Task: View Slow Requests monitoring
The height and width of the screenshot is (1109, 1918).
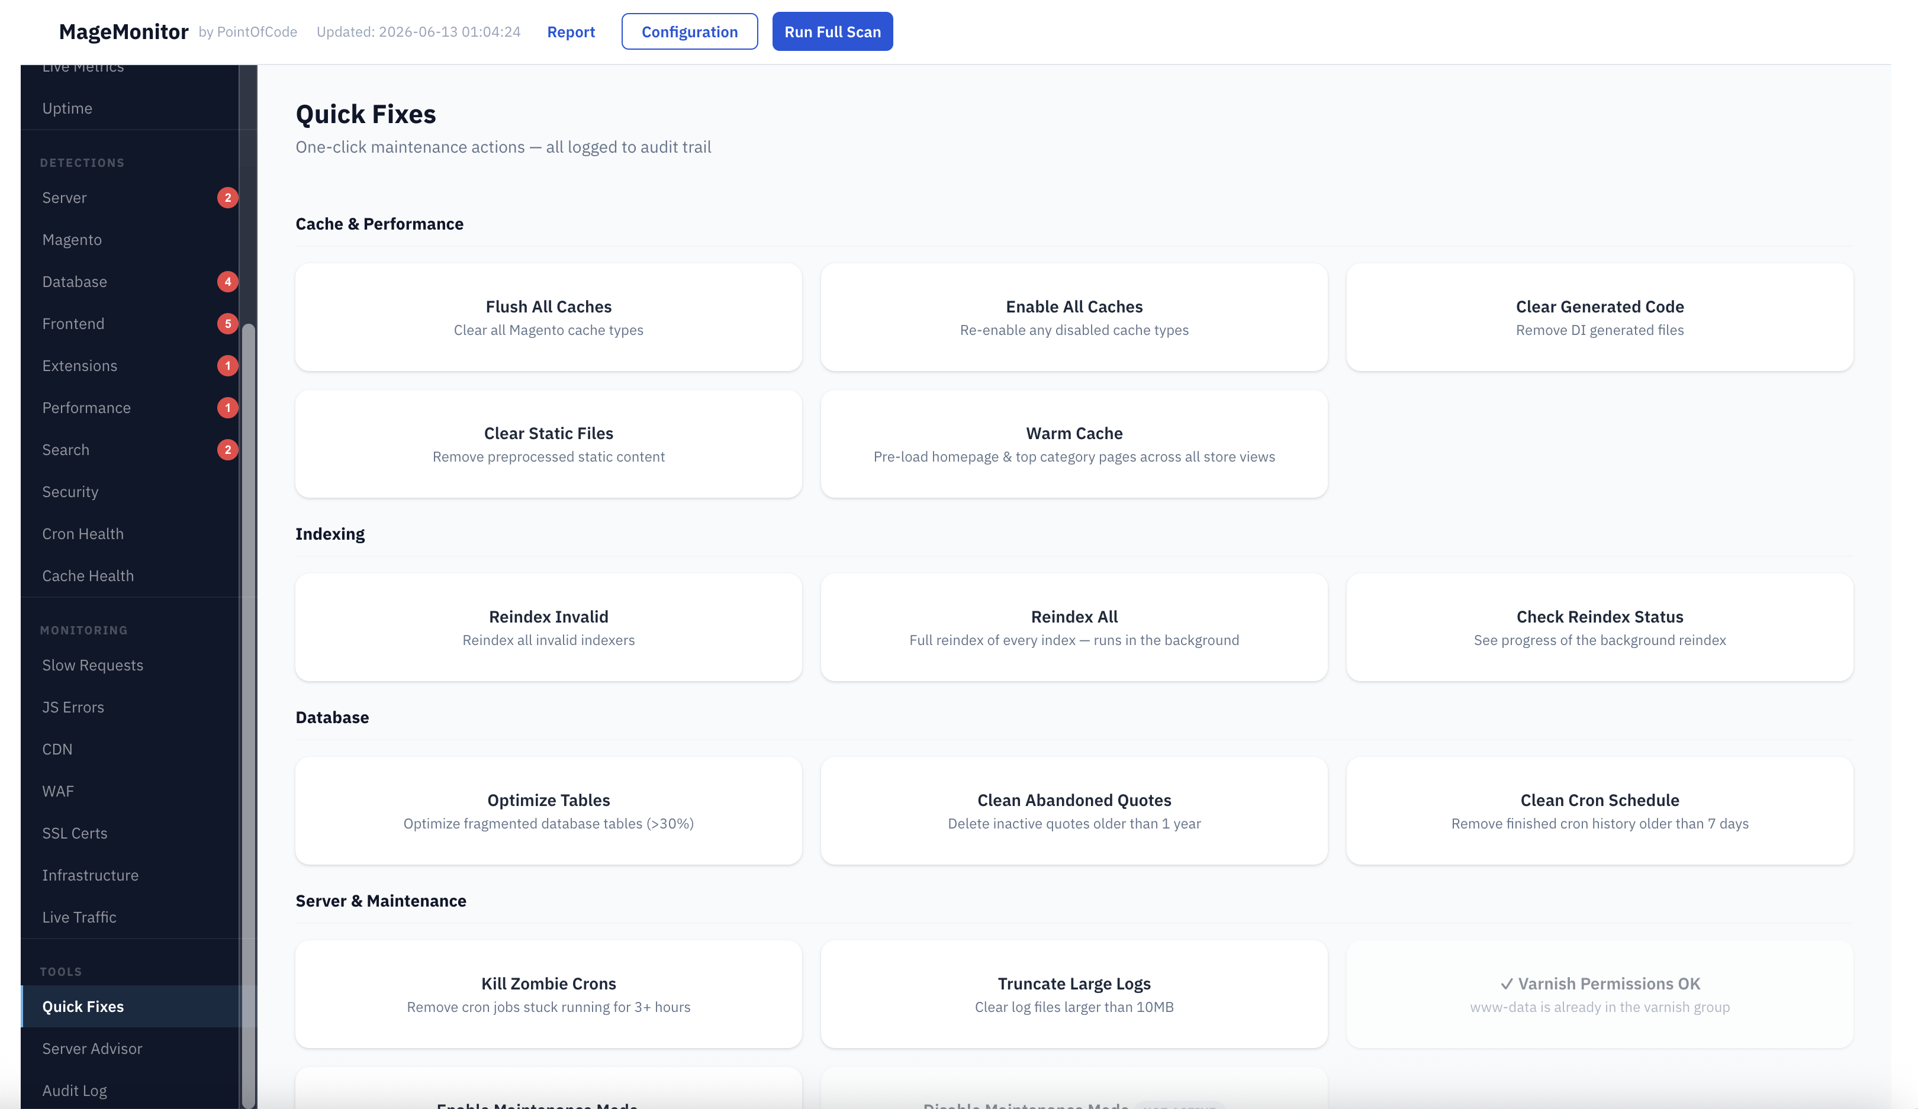Action: click(130, 665)
